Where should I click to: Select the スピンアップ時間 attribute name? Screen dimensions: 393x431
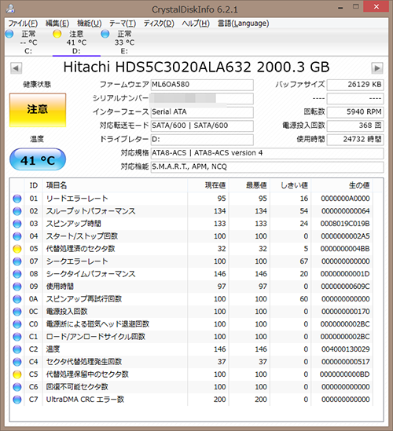(x=73, y=224)
